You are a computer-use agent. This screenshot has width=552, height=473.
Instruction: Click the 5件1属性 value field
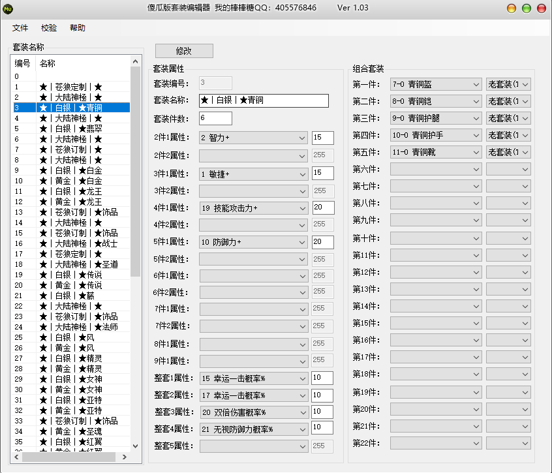point(322,242)
